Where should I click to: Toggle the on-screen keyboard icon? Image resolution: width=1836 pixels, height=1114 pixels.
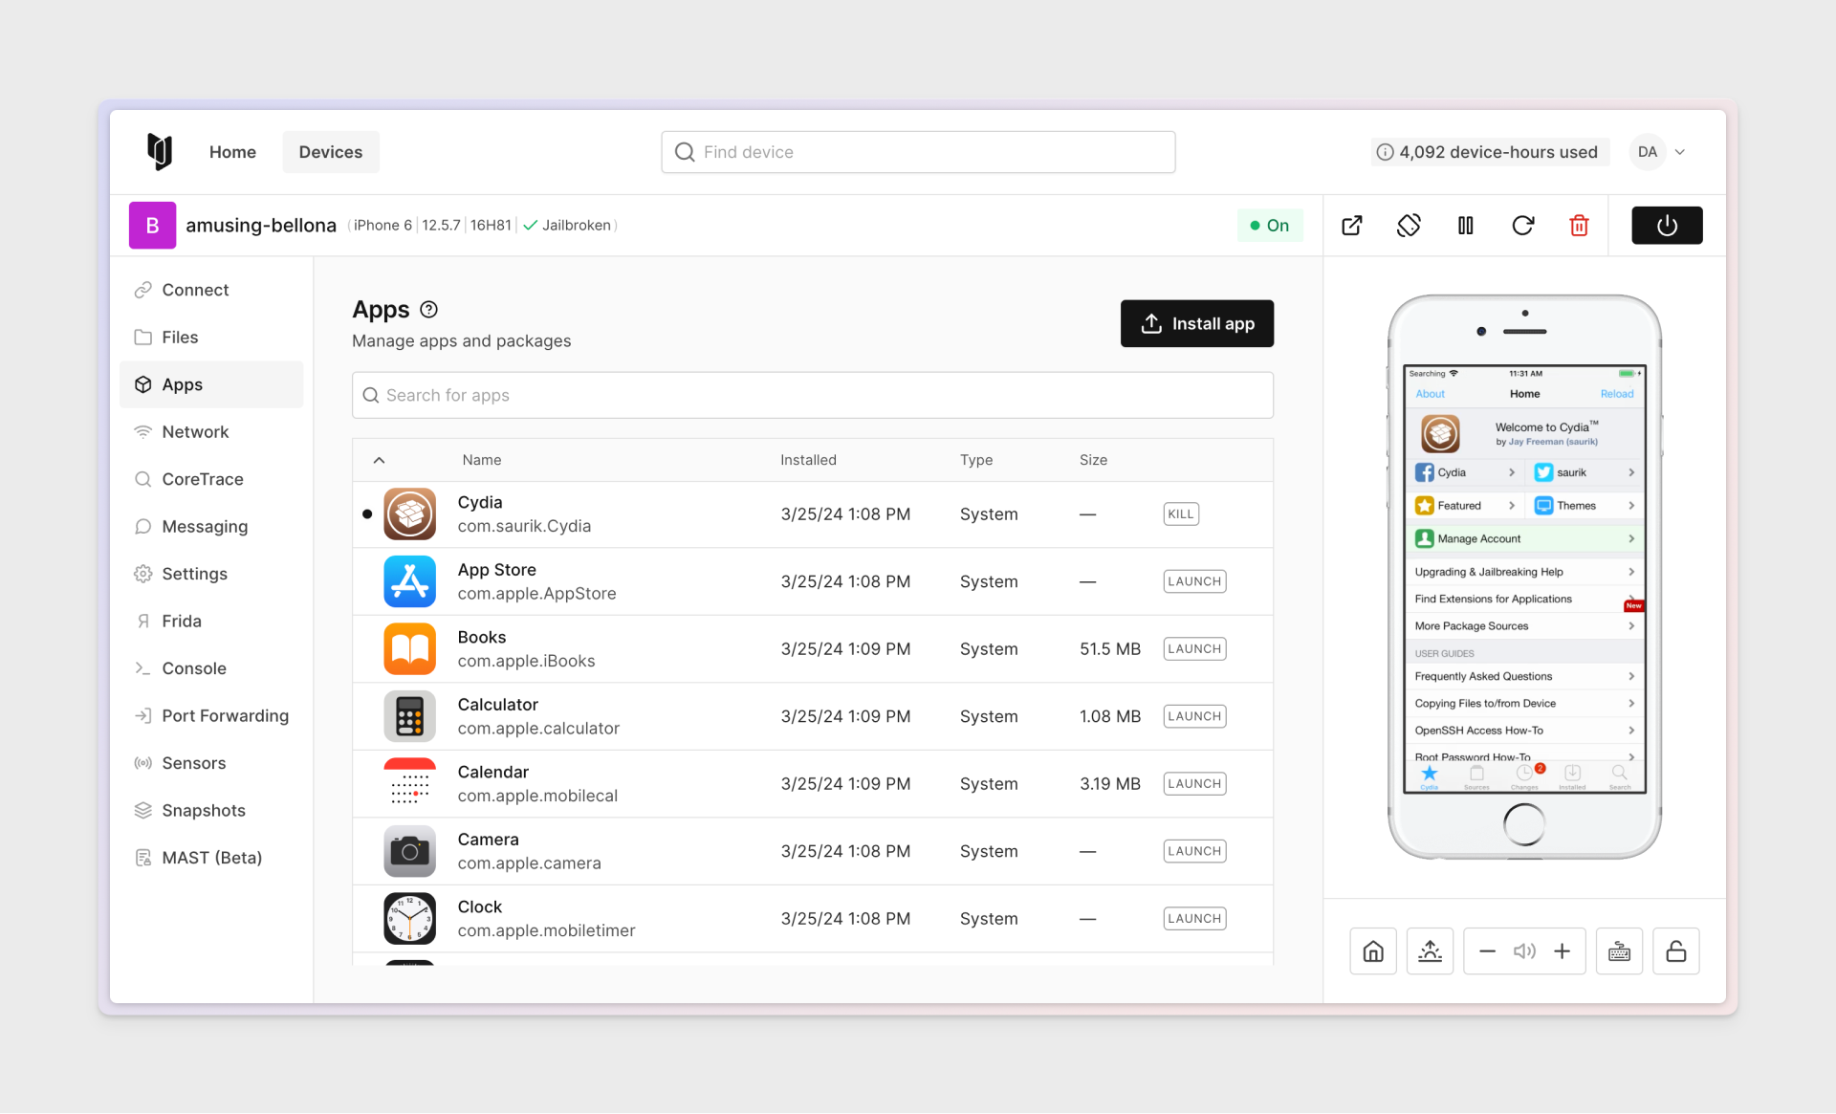1619,951
